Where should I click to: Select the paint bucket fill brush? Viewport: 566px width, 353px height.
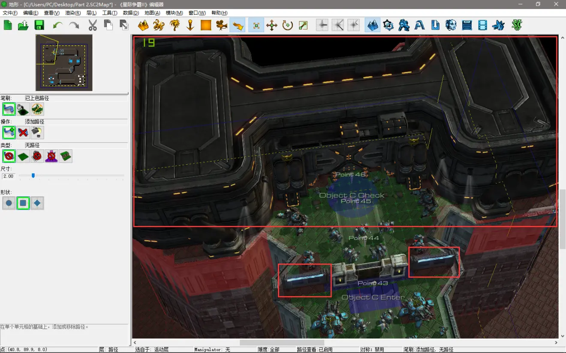coord(23,109)
